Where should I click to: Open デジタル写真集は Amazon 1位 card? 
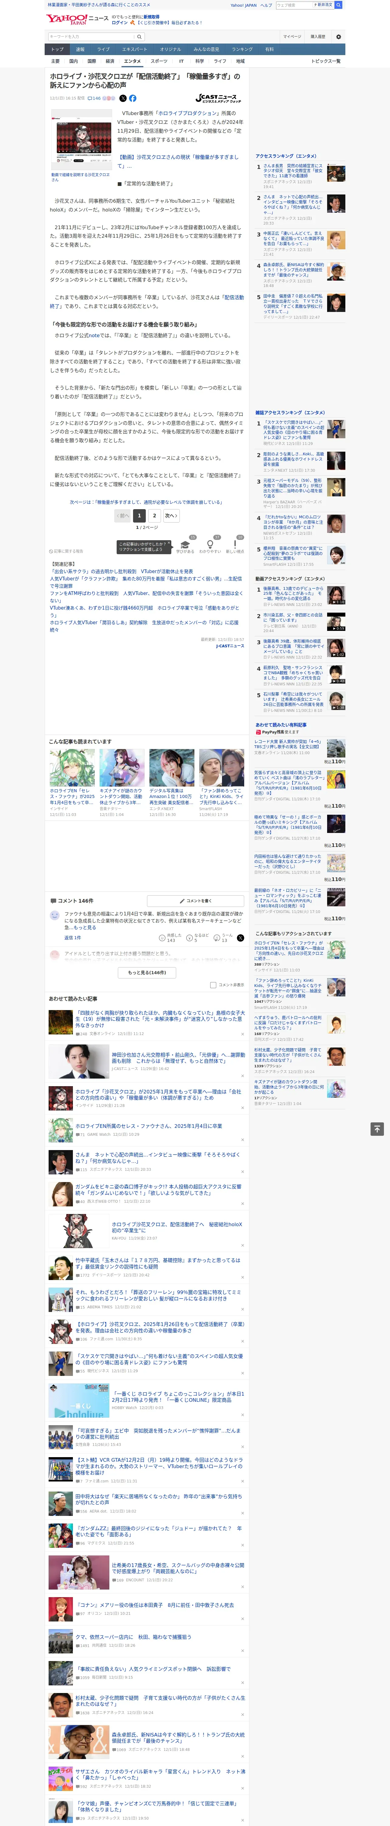click(x=171, y=782)
